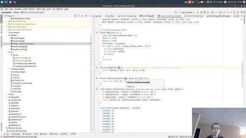Show hidden editor tabs dropdown arrow
The height and width of the screenshot is (138, 246).
click(241, 16)
